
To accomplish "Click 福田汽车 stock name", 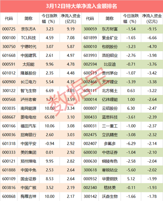I will [28, 126].
